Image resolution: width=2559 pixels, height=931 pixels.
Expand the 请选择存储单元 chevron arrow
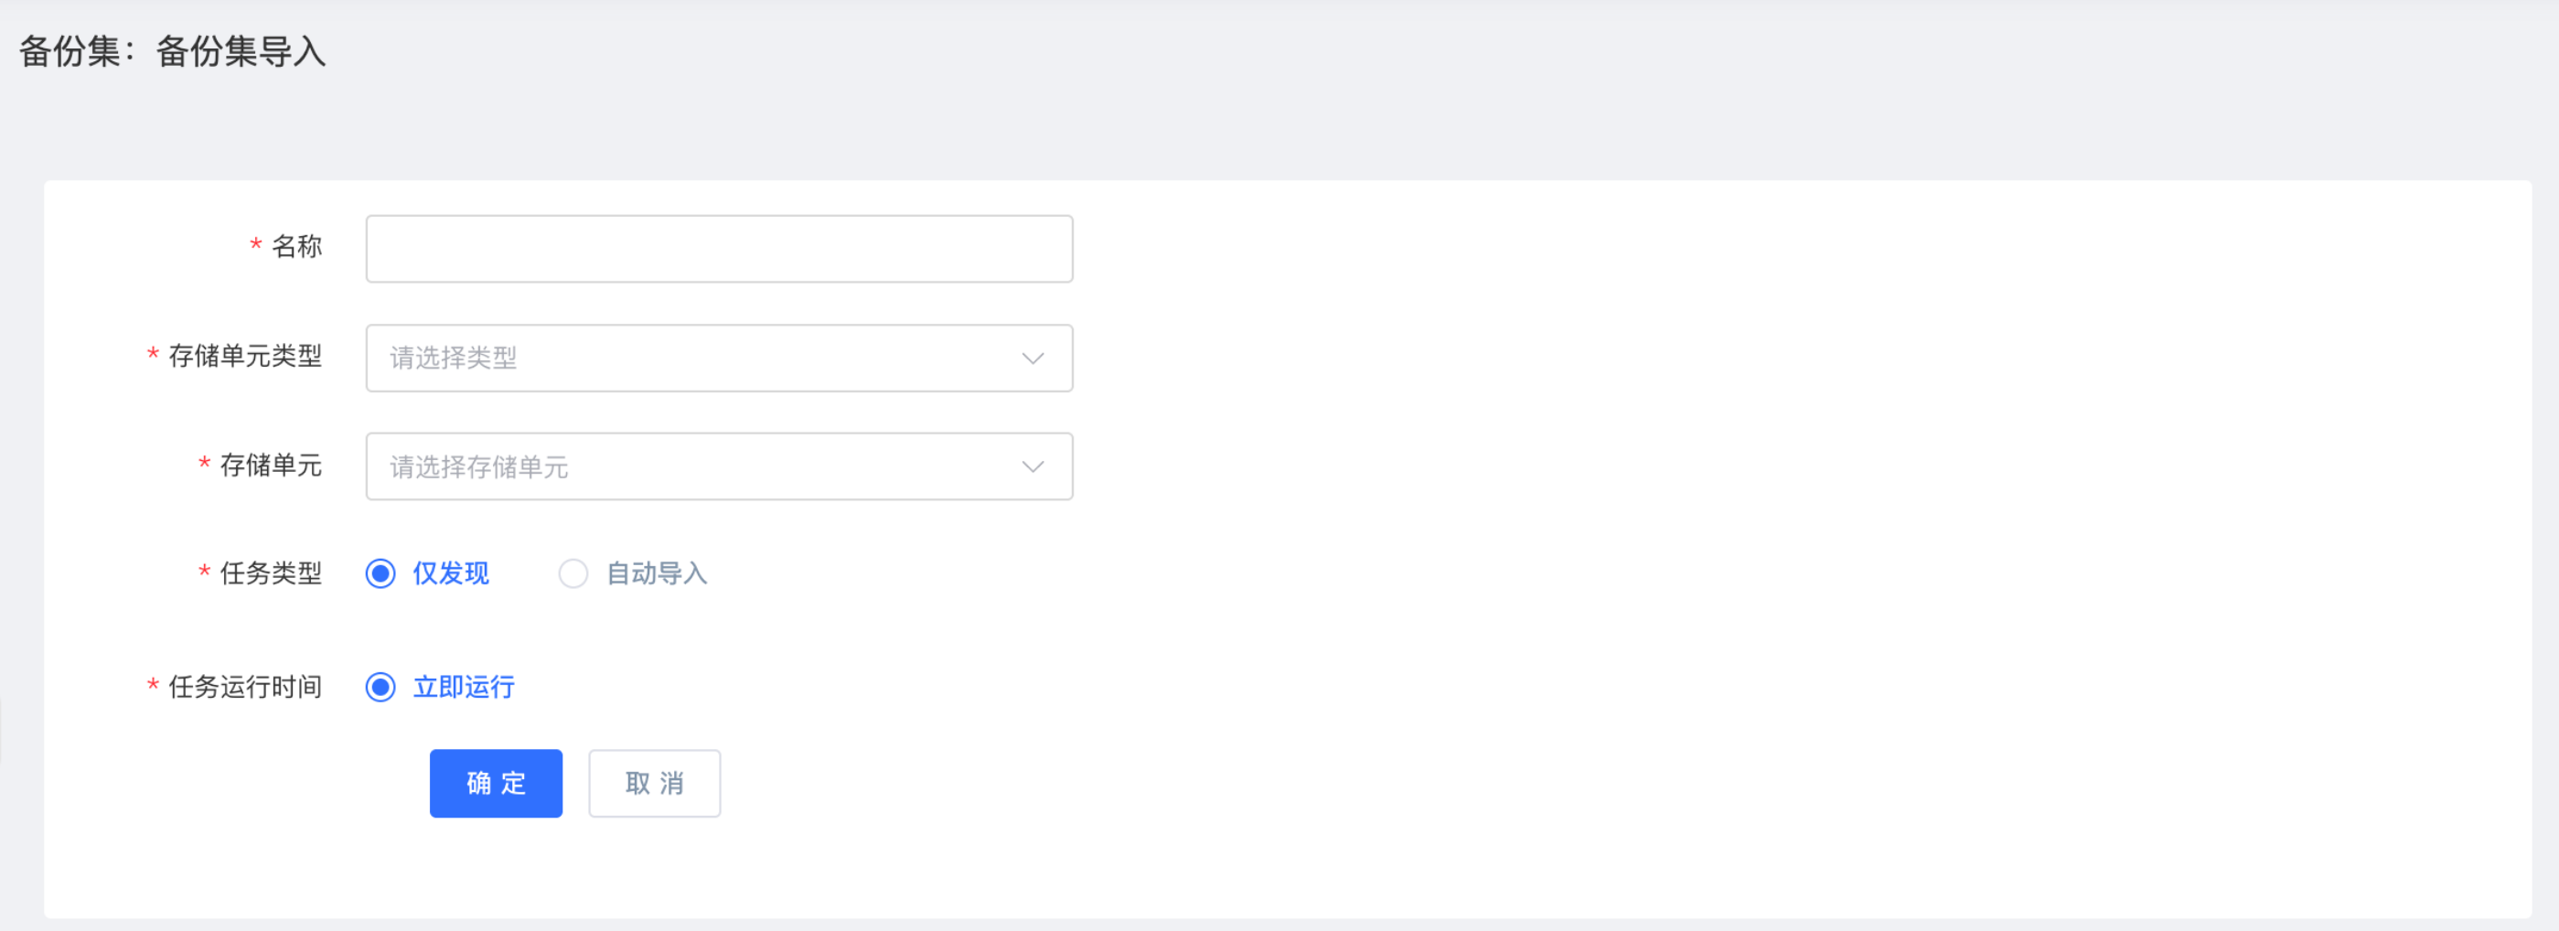(1033, 466)
